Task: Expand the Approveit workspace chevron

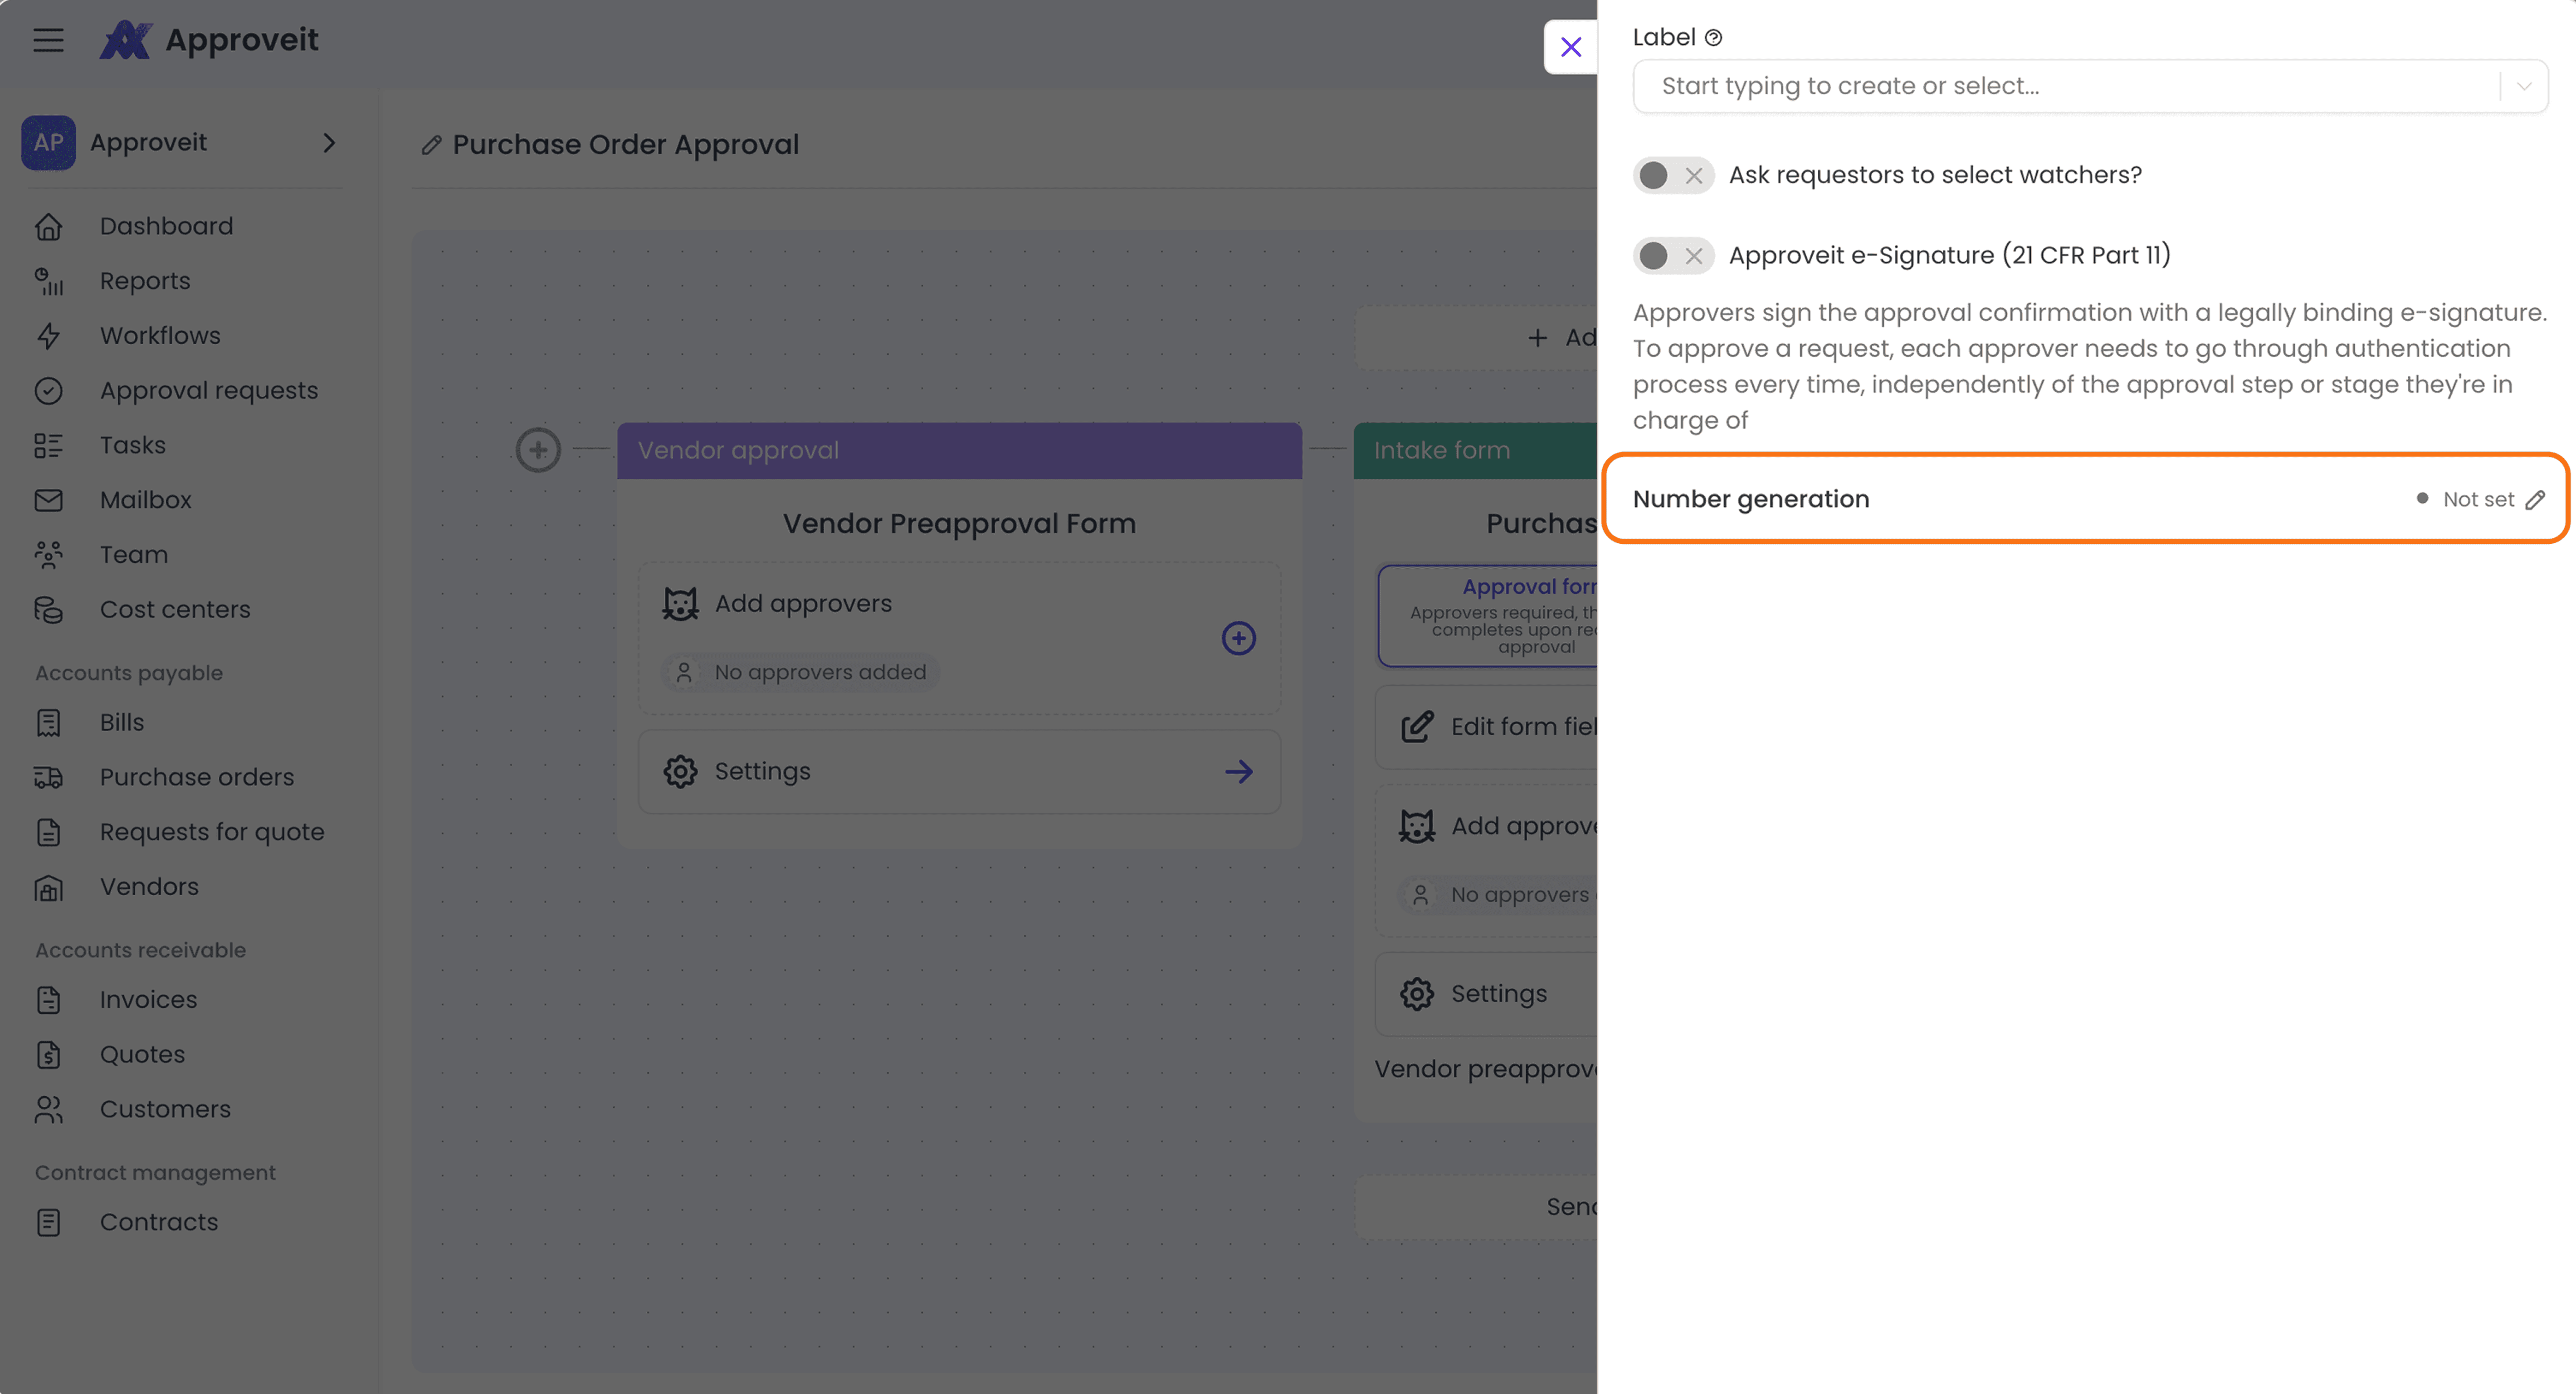Action: tap(329, 143)
